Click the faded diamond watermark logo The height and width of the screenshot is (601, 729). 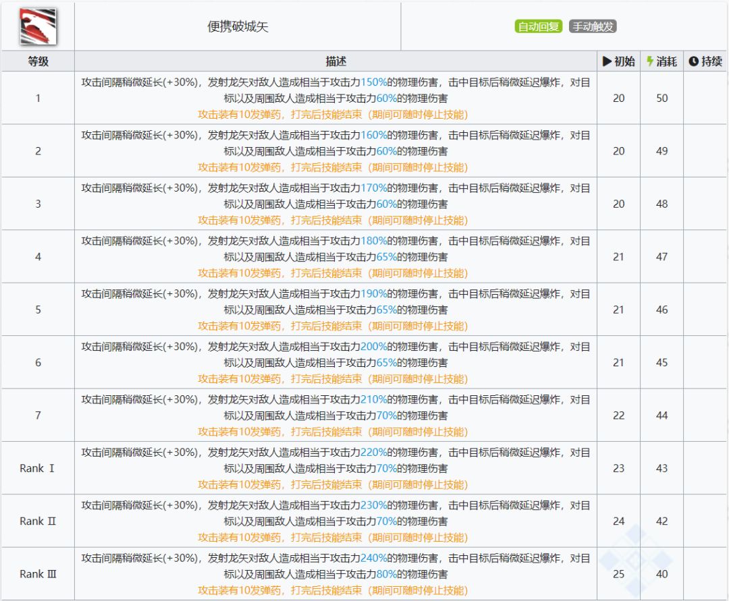(636, 560)
